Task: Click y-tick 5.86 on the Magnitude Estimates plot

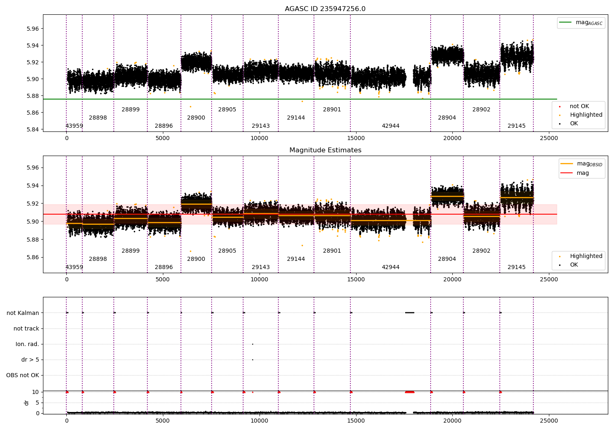Action: coord(32,258)
